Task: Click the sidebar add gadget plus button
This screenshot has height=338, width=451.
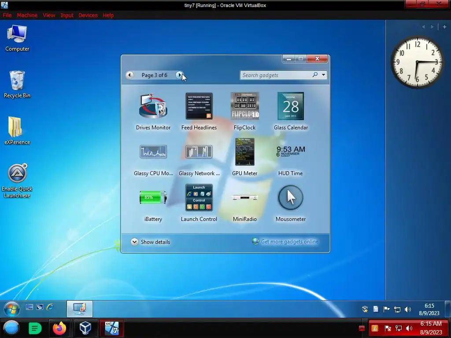Action: coord(444,27)
